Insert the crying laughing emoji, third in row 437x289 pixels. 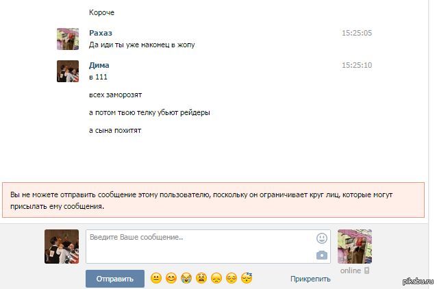coord(186,278)
